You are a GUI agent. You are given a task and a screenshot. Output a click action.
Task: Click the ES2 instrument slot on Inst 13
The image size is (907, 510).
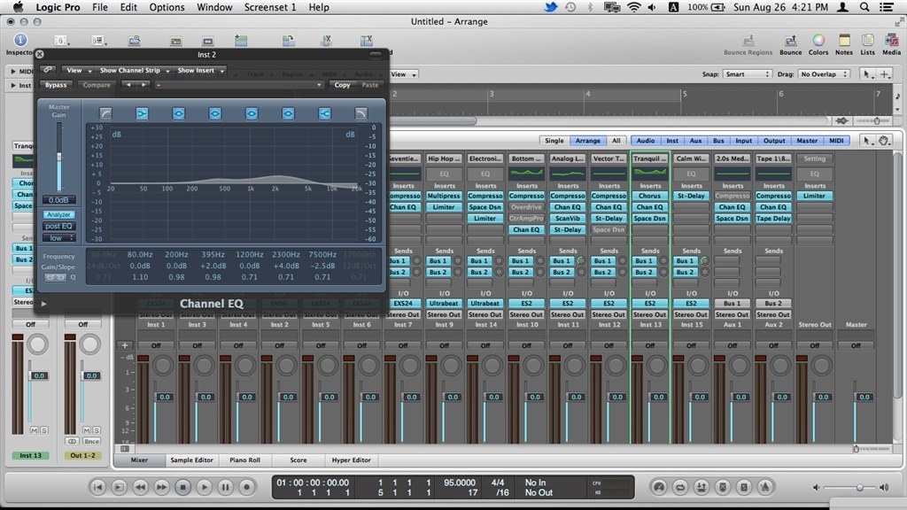tap(650, 303)
